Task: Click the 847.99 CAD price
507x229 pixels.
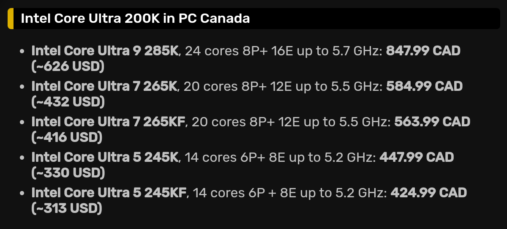Action: click(423, 51)
